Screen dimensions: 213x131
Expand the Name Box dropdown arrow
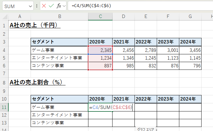(30, 6)
